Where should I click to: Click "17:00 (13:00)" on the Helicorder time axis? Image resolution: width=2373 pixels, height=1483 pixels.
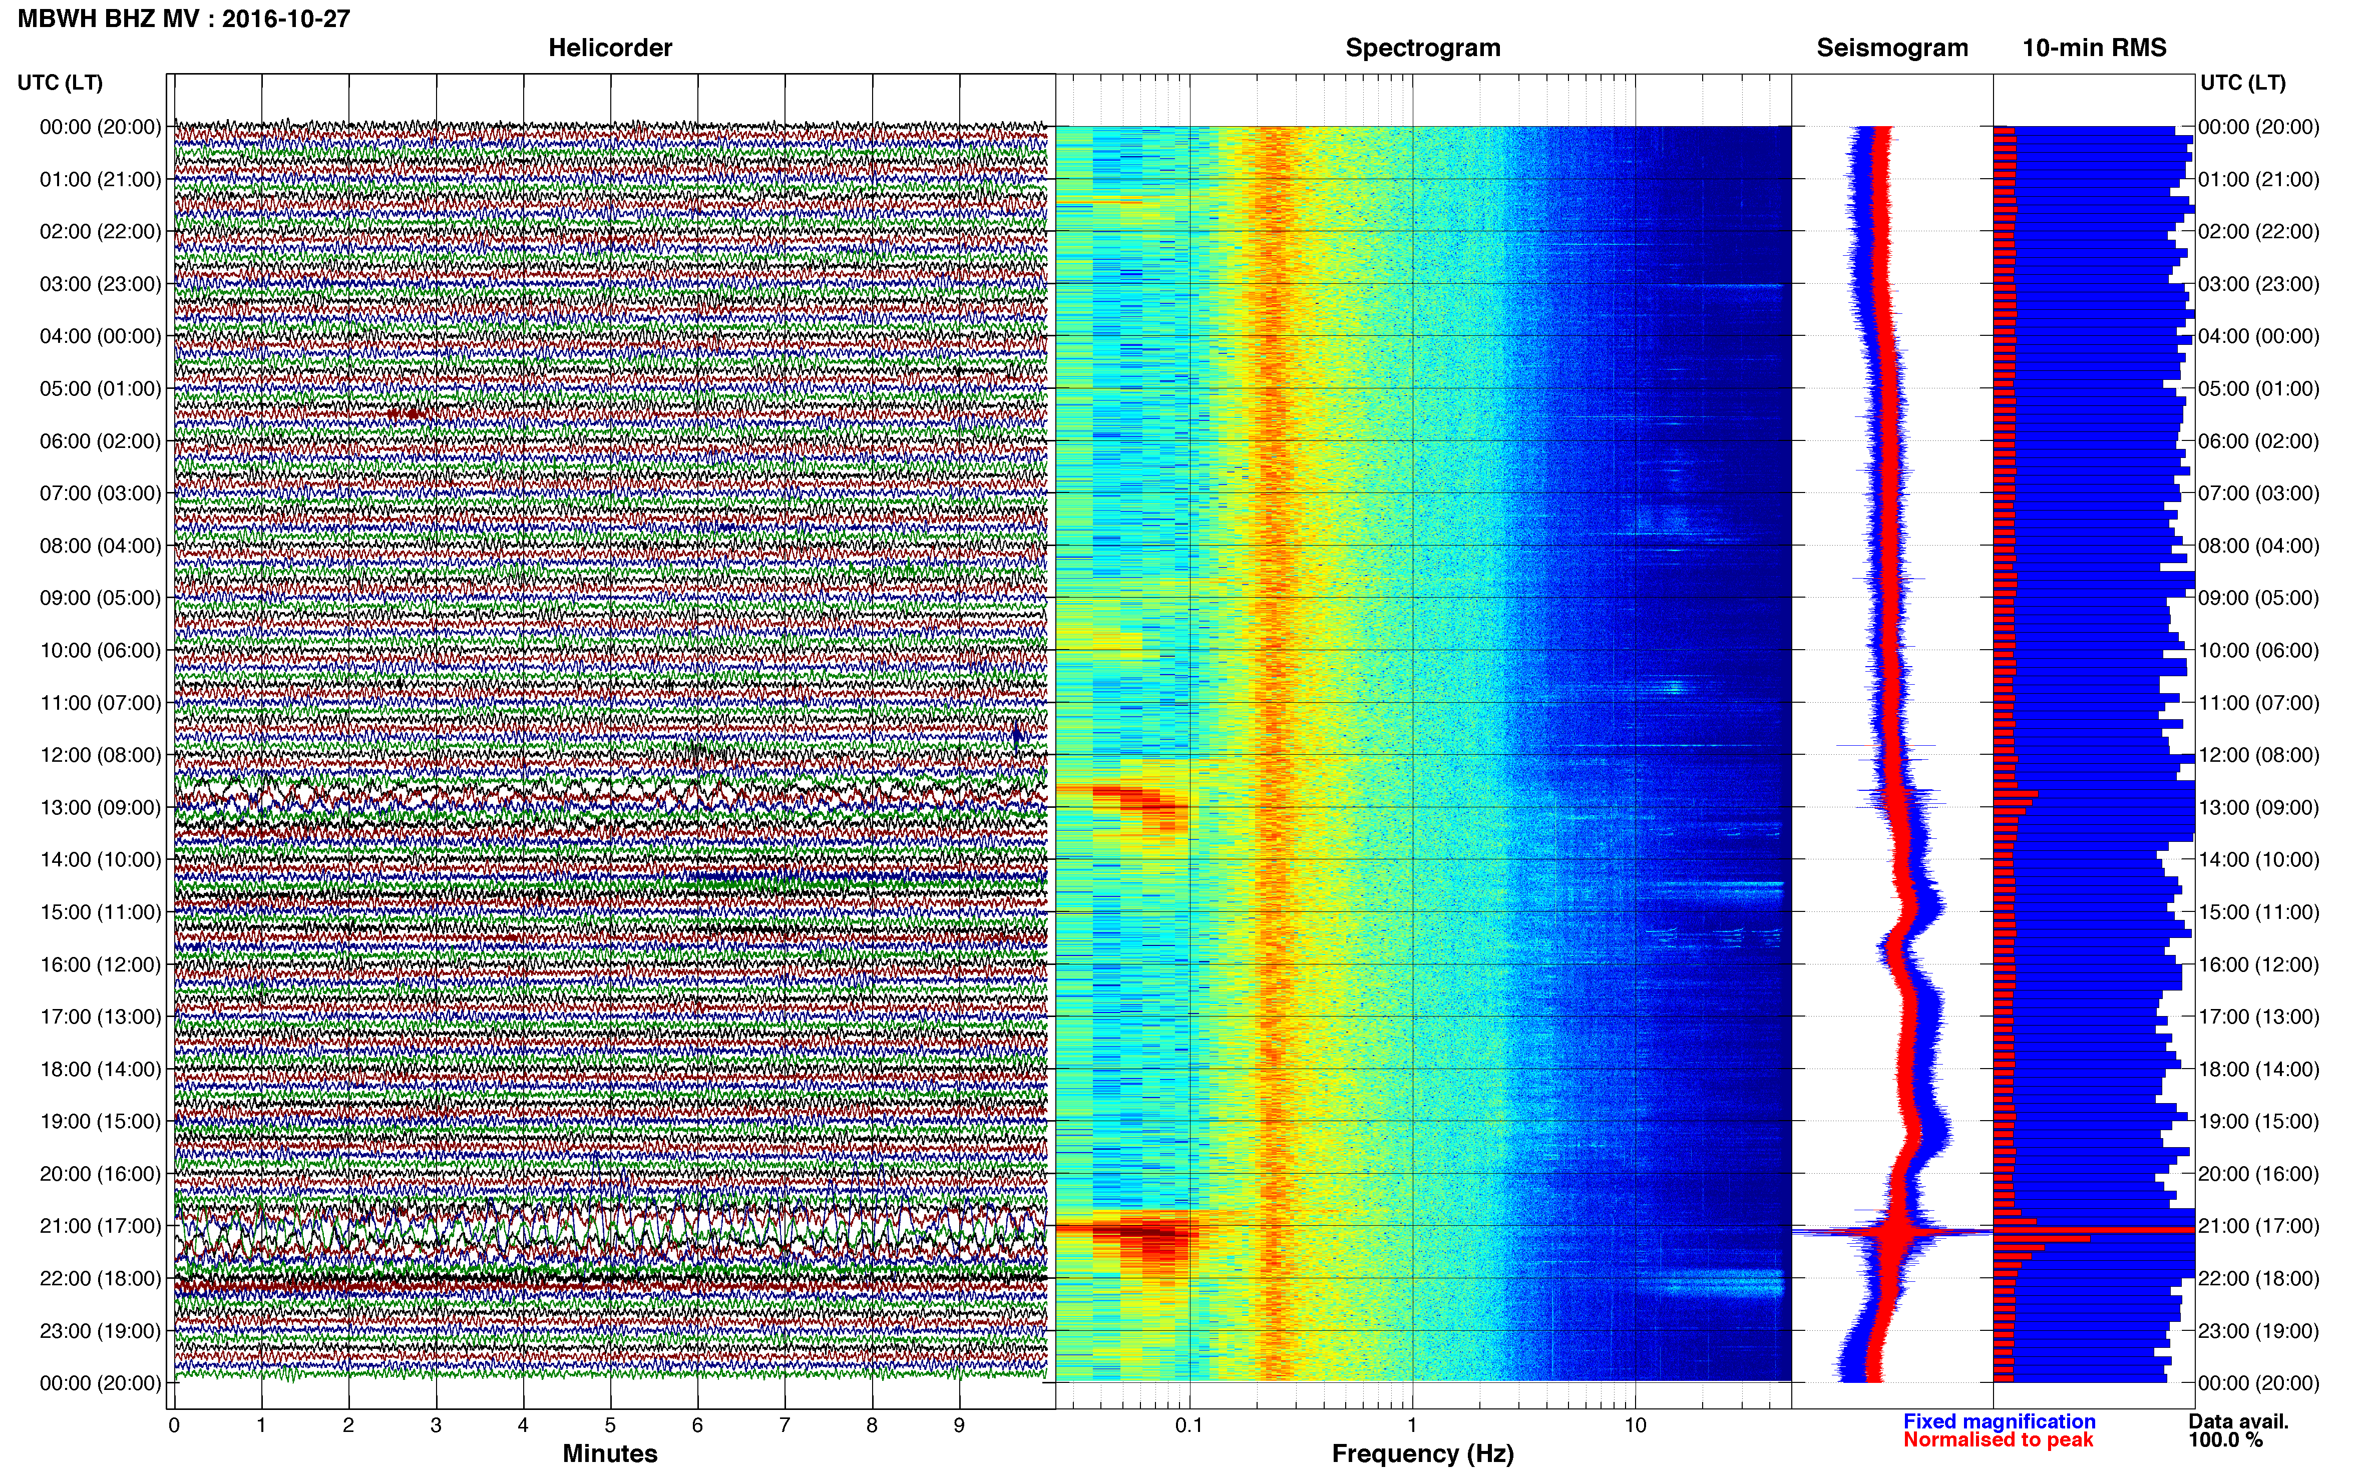click(x=100, y=1017)
